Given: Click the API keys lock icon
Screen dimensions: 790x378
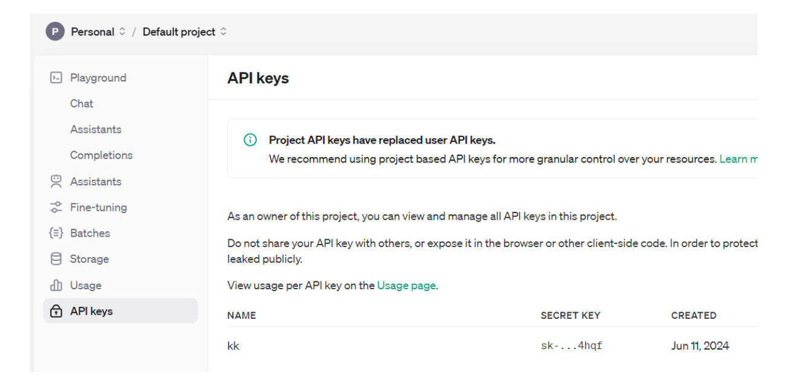Looking at the screenshot, I should click(56, 312).
